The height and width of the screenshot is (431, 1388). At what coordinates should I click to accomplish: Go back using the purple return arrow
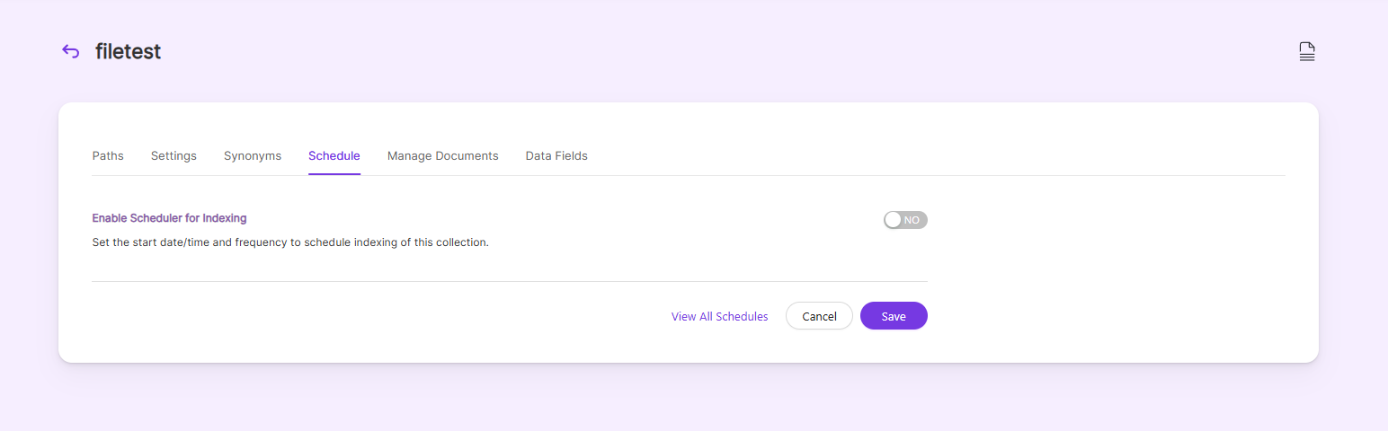[x=70, y=51]
